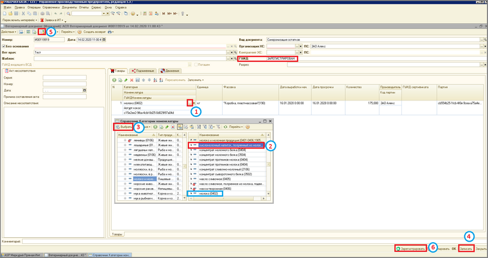
Task: Click the red X delete row icon in Товары toolbar
Action: click(x=132, y=80)
